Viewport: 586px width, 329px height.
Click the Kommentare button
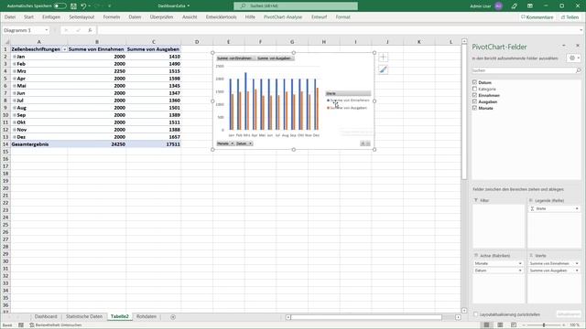point(537,17)
